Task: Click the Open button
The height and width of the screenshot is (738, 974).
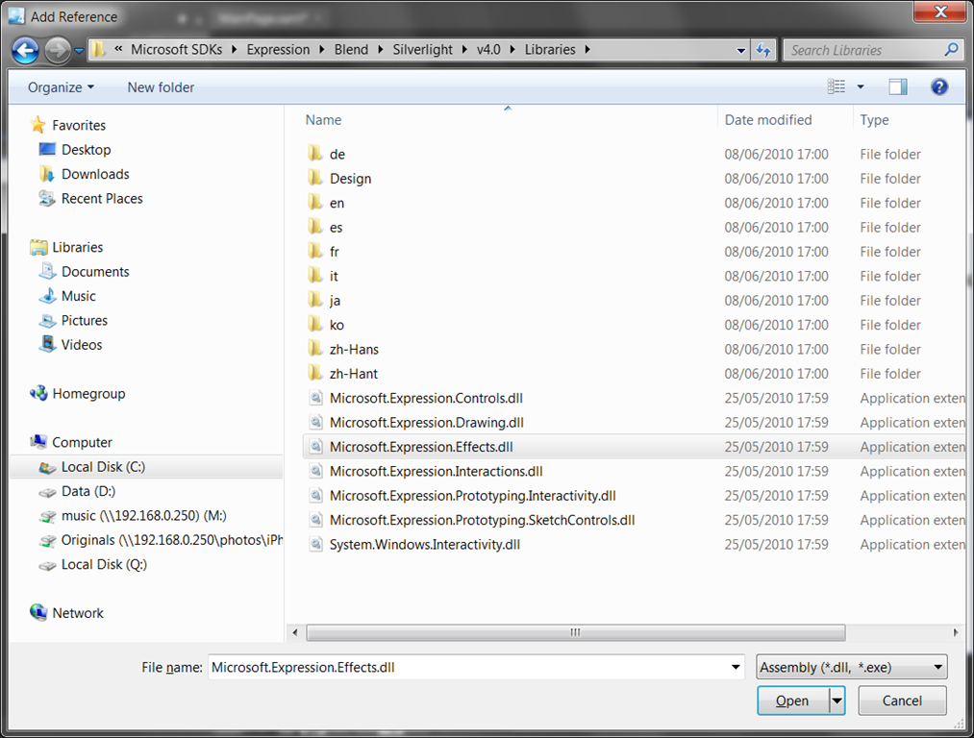Action: (x=792, y=701)
